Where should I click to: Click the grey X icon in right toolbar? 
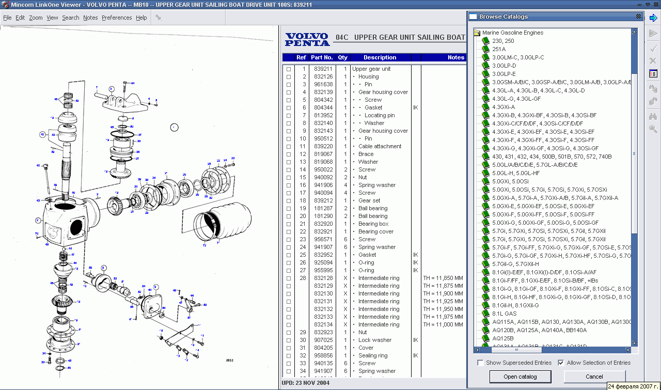(653, 60)
